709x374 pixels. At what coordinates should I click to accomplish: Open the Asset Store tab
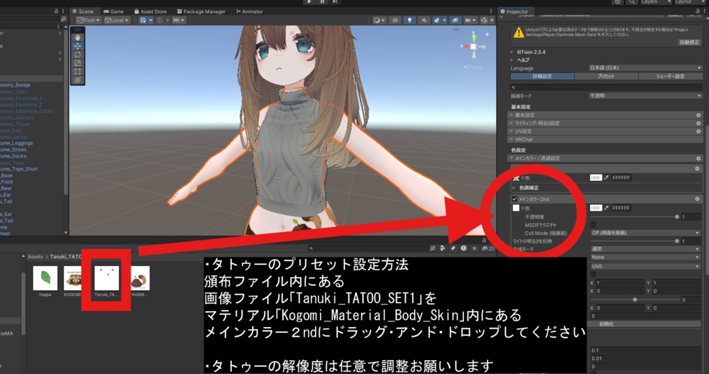tap(150, 11)
